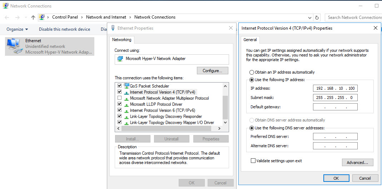The width and height of the screenshot is (382, 189).
Task: Select Use the following DNS server addresses
Action: click(287, 128)
